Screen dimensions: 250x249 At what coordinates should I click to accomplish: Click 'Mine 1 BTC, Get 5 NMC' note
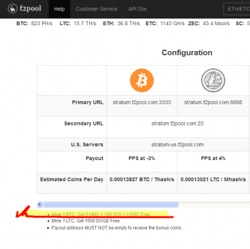[101, 214]
